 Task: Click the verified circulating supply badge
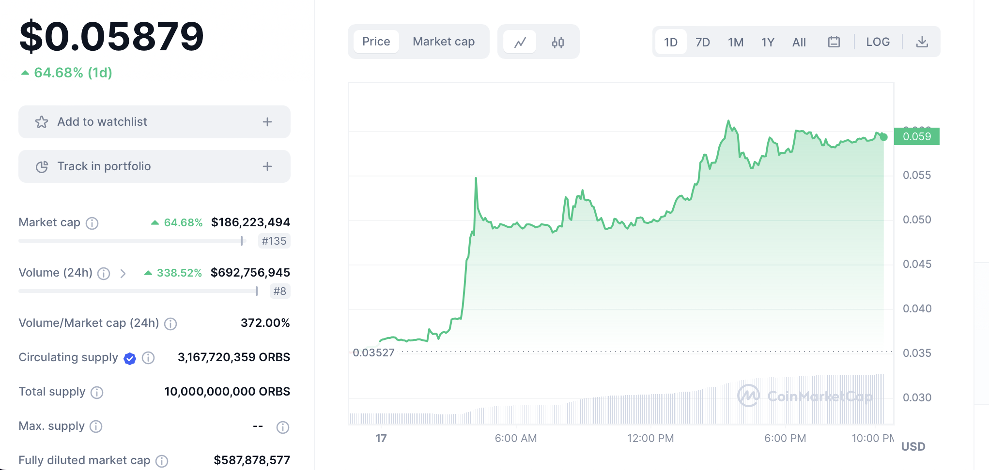point(130,358)
